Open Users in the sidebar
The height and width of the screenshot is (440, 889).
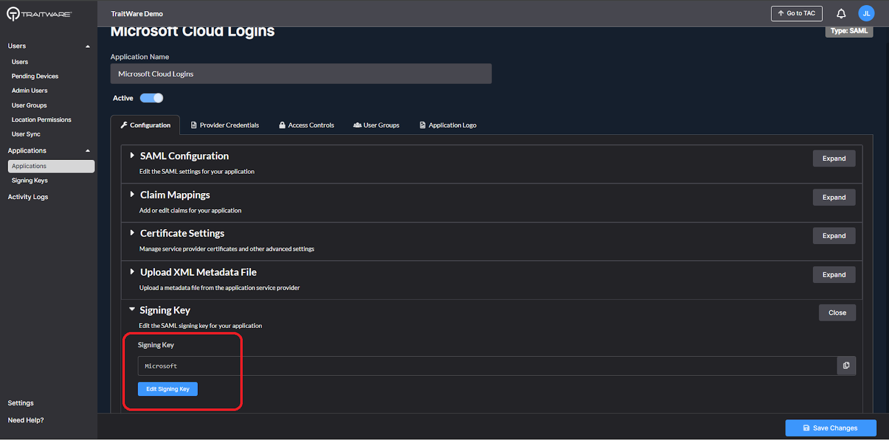pos(20,62)
